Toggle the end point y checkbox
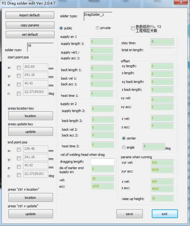The width and height of the screenshot is (190, 226). pyautogui.click(x=19, y=158)
